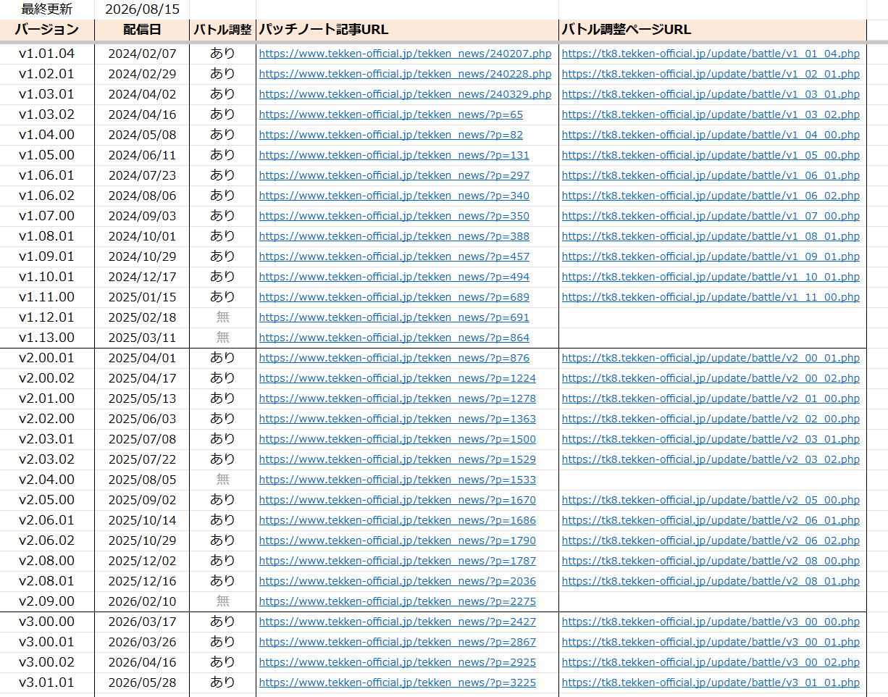
Task: Select release date cell 2025/07/08
Action: coord(142,439)
